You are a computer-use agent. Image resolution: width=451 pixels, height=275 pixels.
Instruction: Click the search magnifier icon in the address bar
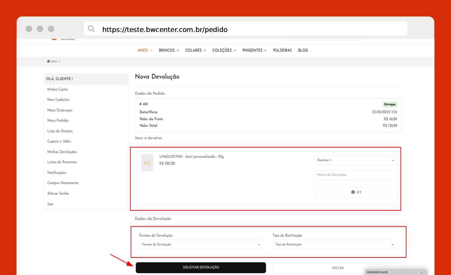[91, 29]
